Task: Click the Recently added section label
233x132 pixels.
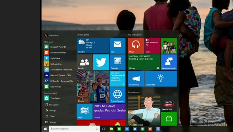Action: click(x=50, y=93)
